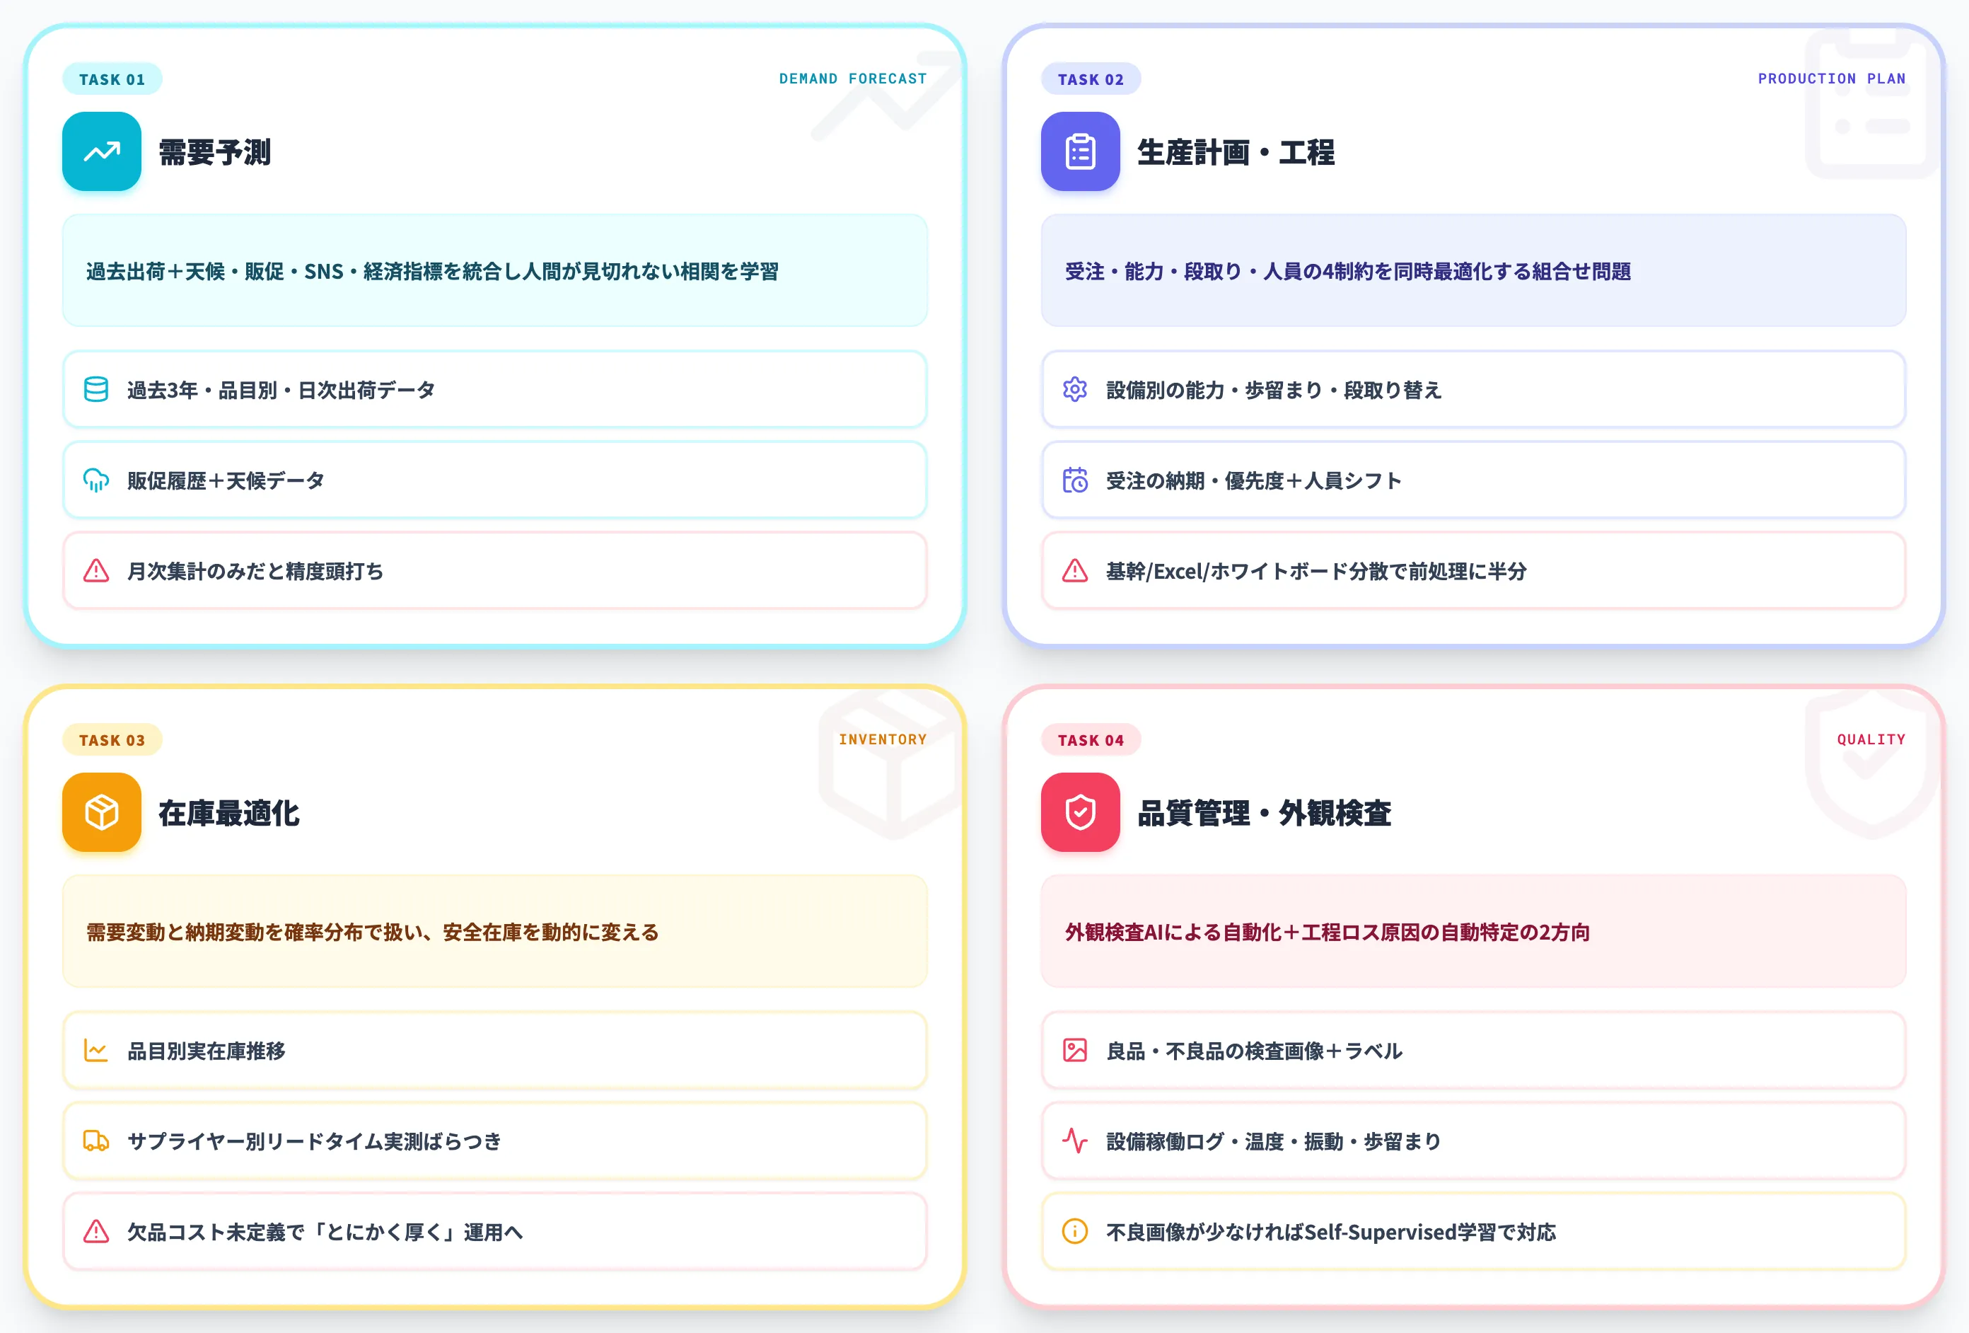Click the red shield-check icon beside 品質管理・外観検査
The image size is (1969, 1333).
[1080, 812]
